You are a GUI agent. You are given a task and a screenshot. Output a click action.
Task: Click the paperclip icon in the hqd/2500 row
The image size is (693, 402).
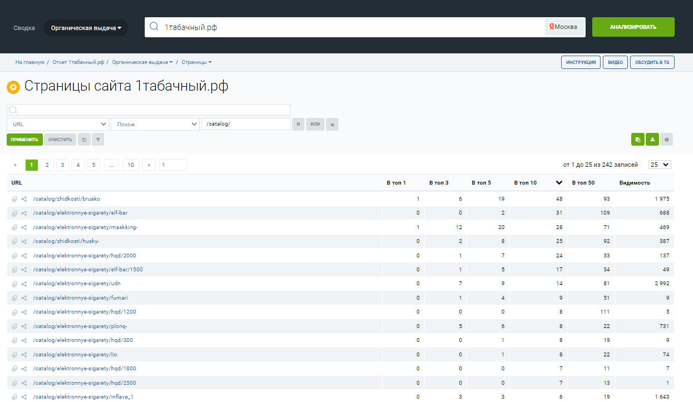14,383
